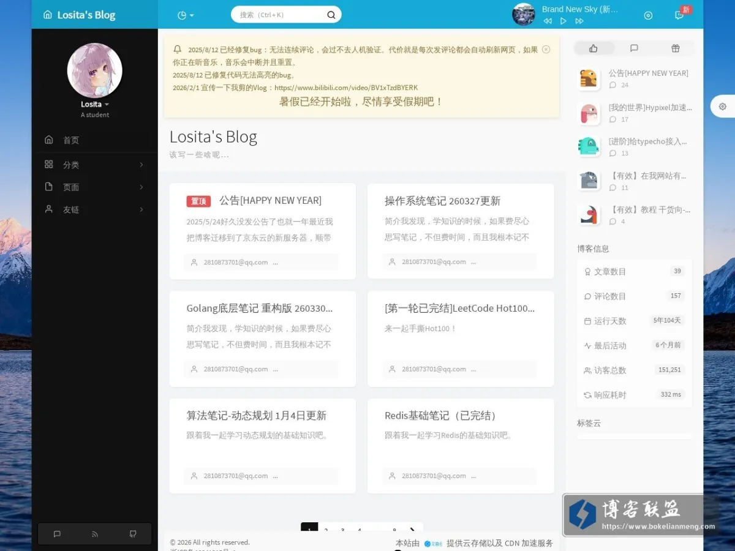Play the Brand New Sky track
735x551 pixels.
click(563, 21)
